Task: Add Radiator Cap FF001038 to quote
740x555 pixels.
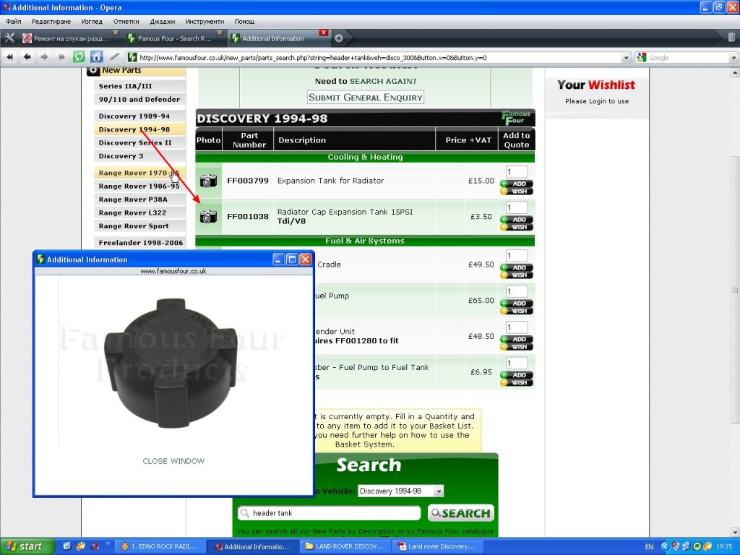Action: pos(516,220)
